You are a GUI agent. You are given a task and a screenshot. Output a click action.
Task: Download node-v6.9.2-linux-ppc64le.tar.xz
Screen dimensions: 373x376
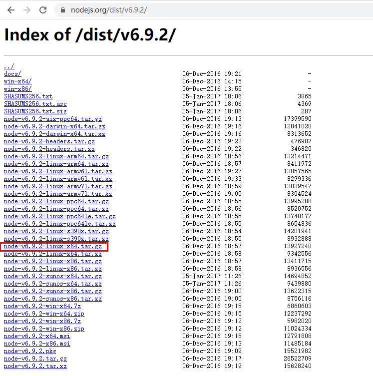click(60, 224)
